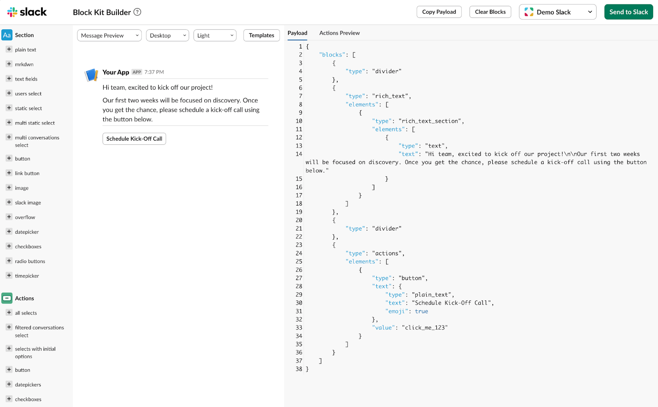This screenshot has width=658, height=407.
Task: Add Actions button block
Action: point(9,370)
